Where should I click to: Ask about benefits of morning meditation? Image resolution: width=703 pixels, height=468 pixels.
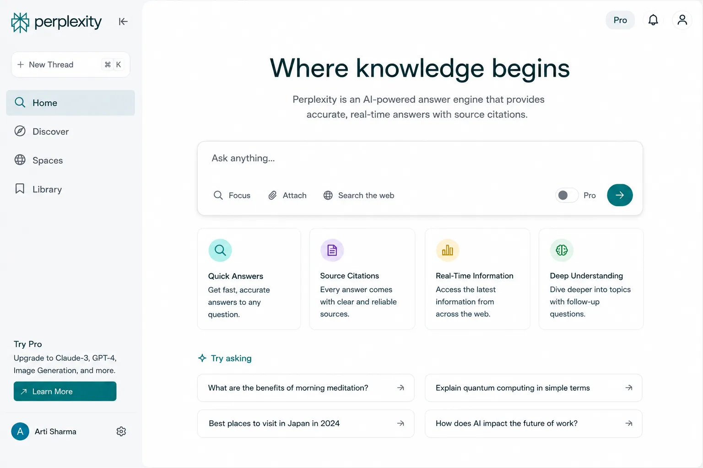pos(306,388)
